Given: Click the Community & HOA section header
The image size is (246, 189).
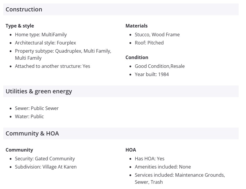Looking at the screenshot, I should tap(32, 133).
